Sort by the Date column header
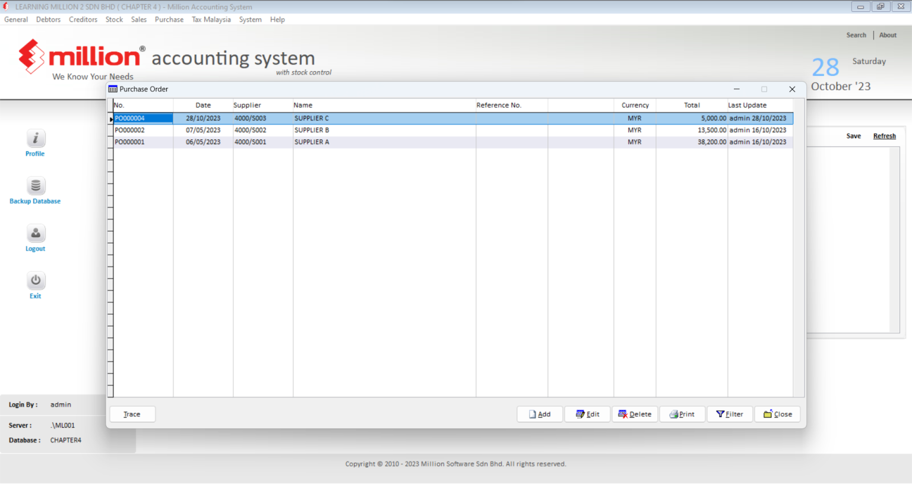 point(203,105)
